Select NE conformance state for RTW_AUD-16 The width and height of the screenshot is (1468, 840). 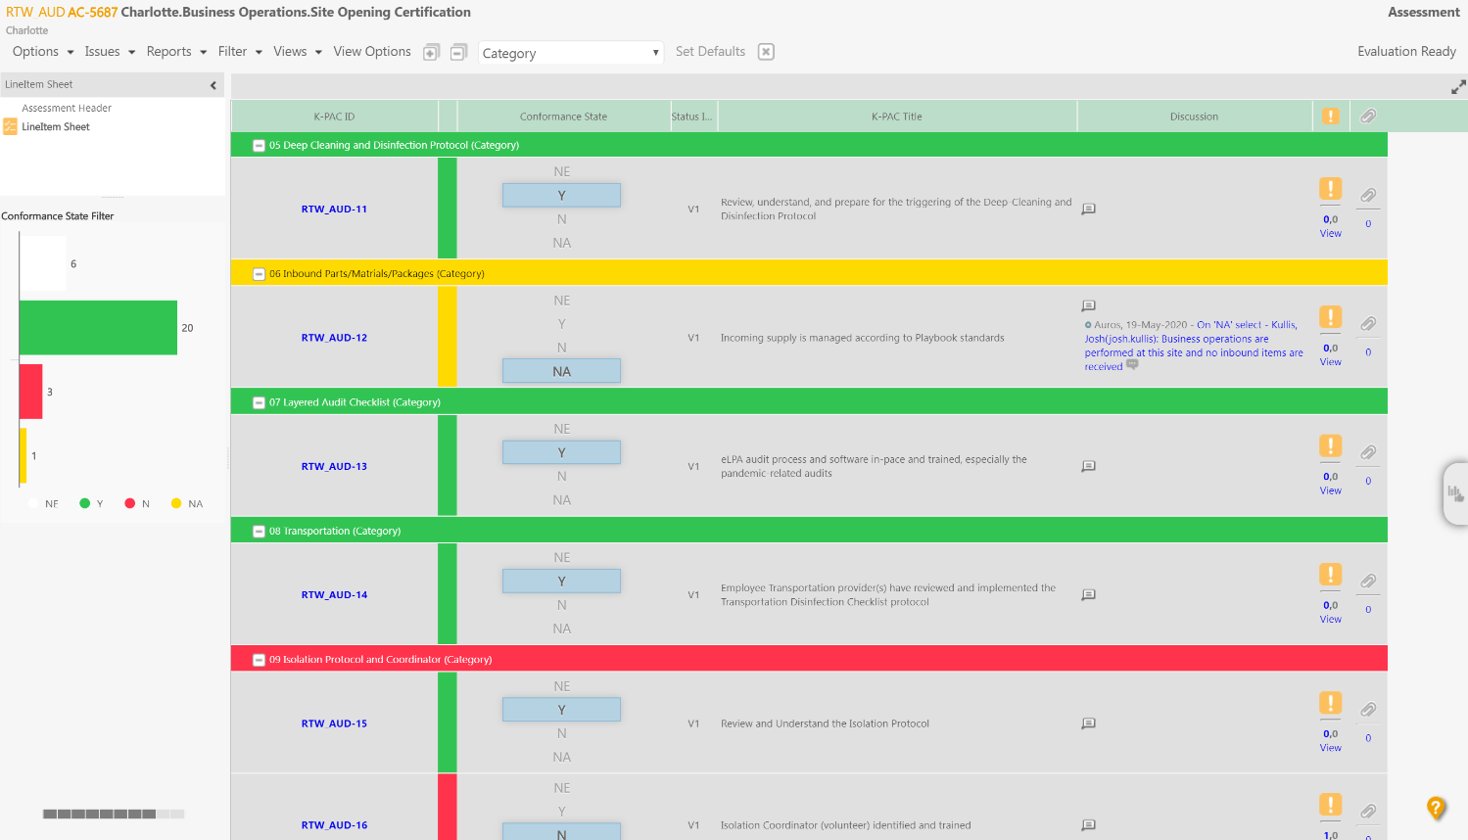[561, 788]
